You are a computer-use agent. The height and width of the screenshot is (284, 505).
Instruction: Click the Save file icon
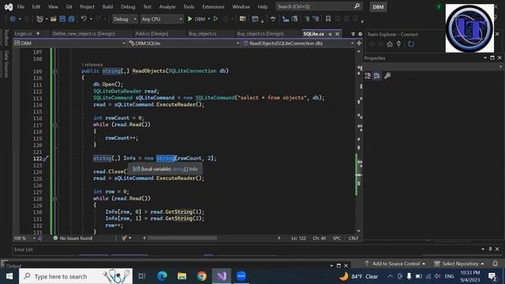[62, 19]
